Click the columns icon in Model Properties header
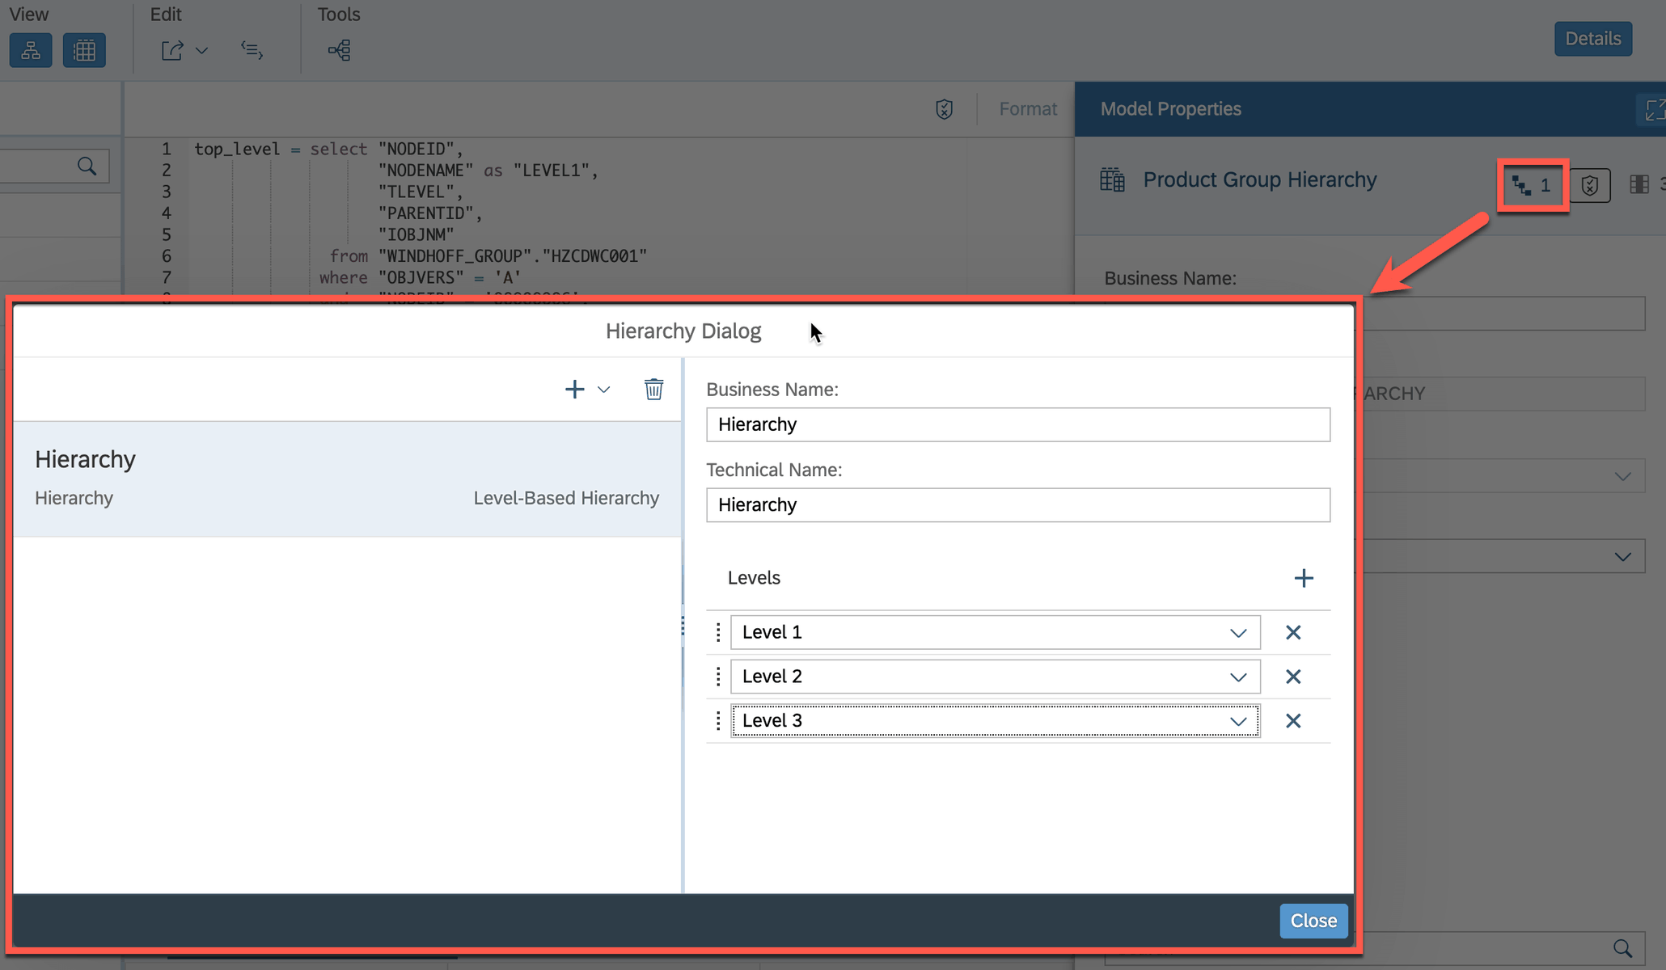The width and height of the screenshot is (1666, 970). tap(1639, 185)
